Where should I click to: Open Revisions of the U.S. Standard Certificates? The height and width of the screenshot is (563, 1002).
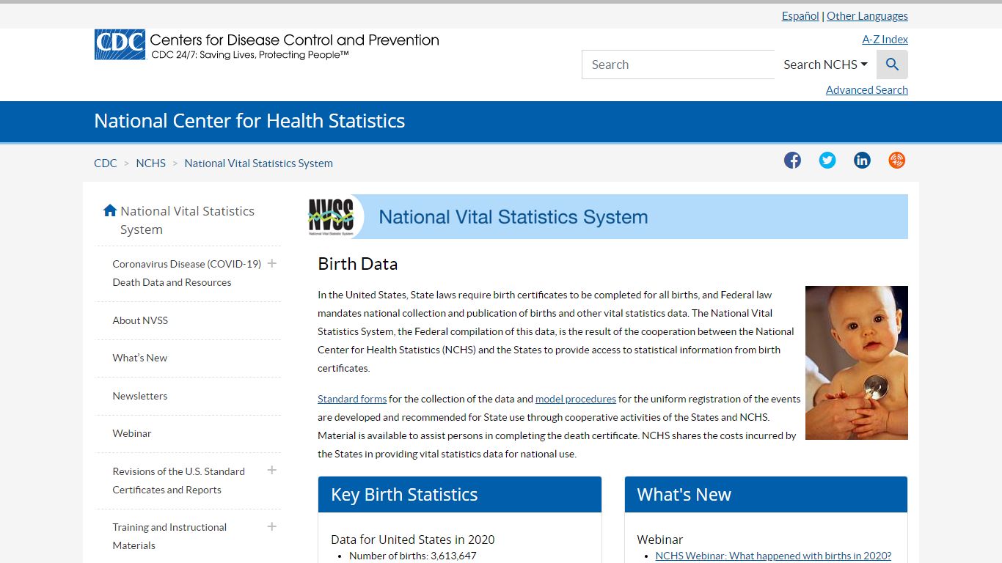click(179, 480)
